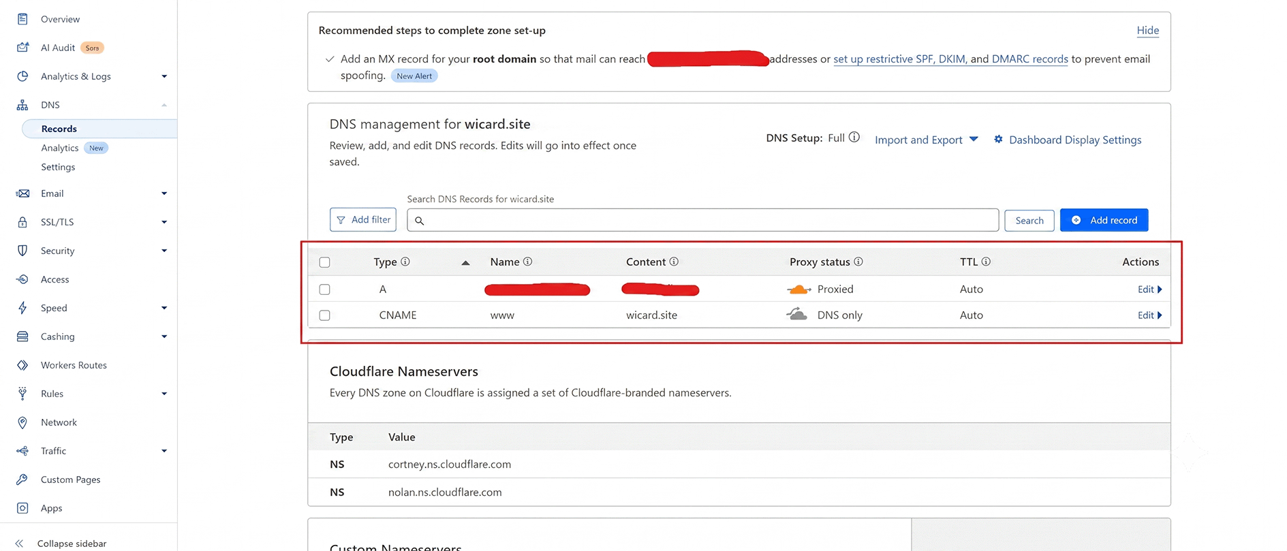Click the Content column info icon
The image size is (1287, 551).
pyautogui.click(x=674, y=262)
